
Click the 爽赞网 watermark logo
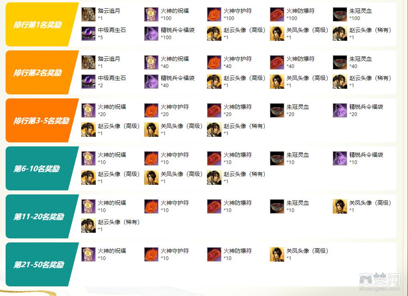380,282
